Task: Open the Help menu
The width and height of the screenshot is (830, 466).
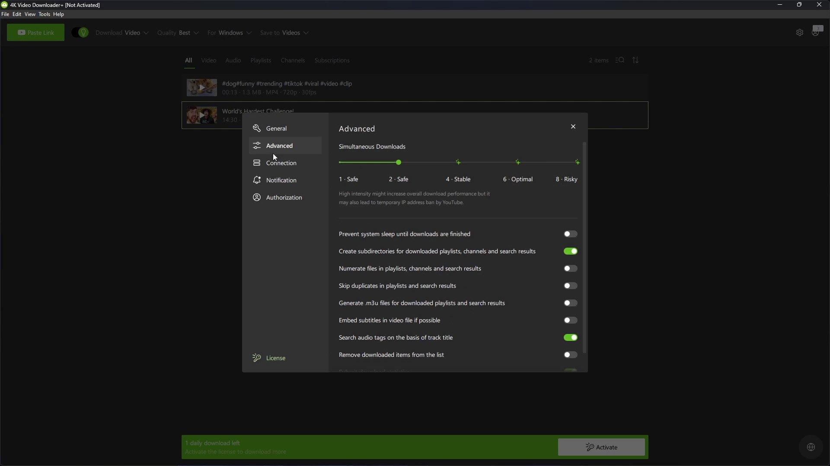Action: (x=58, y=14)
